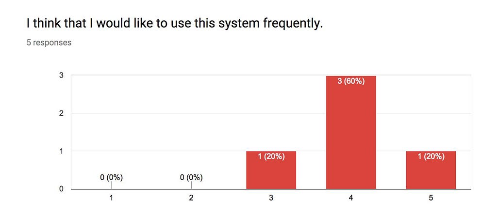The image size is (497, 216).
Task: Click x-axis label 4
Action: 351,198
